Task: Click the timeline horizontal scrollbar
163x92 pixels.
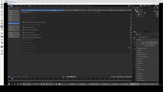Action: click(x=70, y=81)
